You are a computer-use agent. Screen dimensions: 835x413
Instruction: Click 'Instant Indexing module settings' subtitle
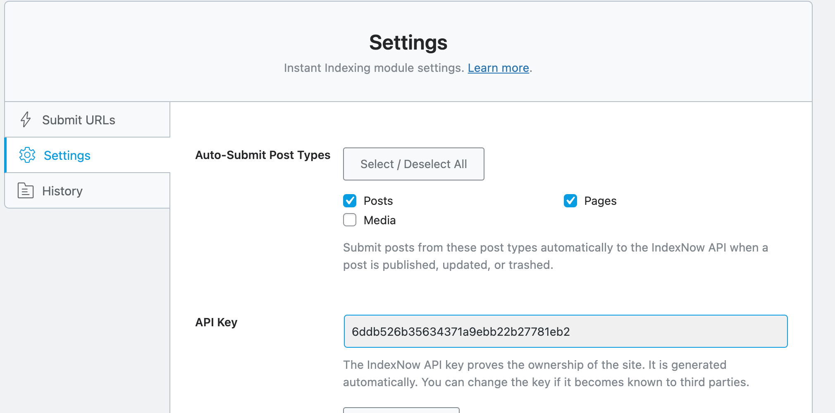[x=374, y=68]
